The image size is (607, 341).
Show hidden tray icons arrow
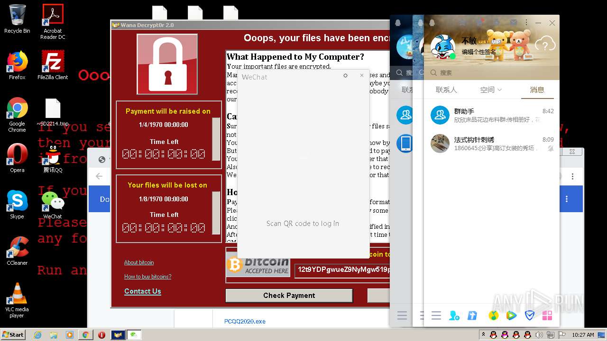(x=483, y=334)
